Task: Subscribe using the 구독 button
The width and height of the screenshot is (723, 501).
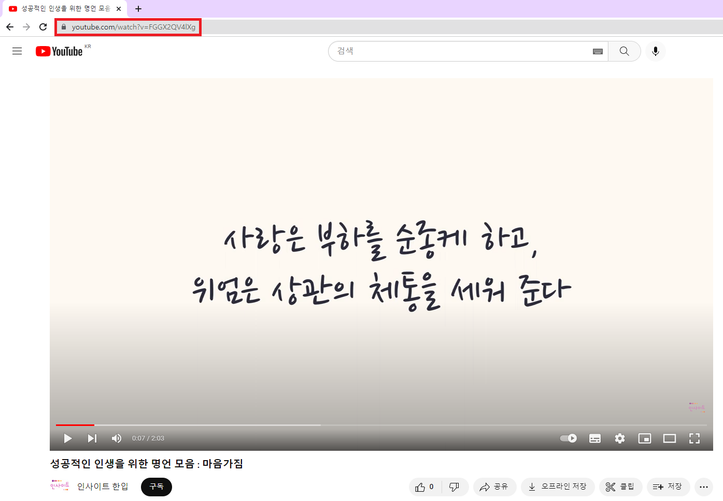Action: (157, 487)
